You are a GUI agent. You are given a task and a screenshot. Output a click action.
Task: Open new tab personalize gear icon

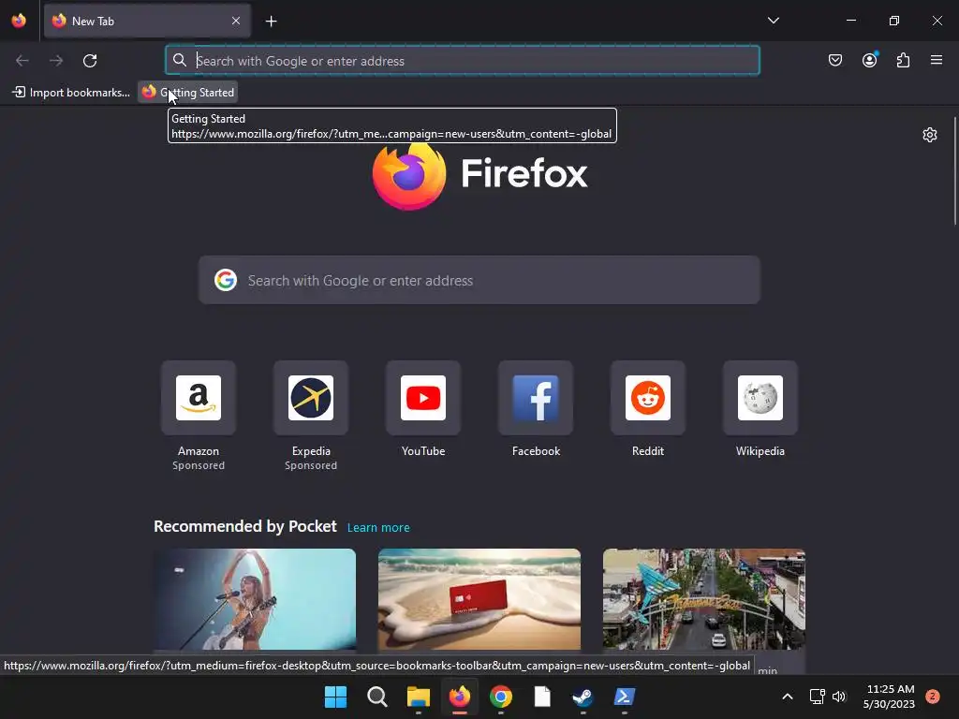[x=930, y=135]
